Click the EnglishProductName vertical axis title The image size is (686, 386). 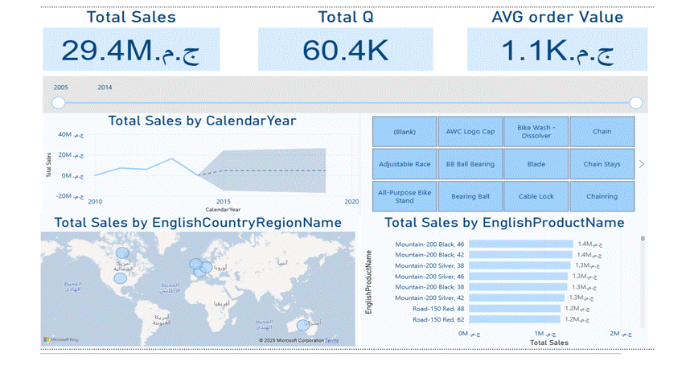(x=369, y=282)
